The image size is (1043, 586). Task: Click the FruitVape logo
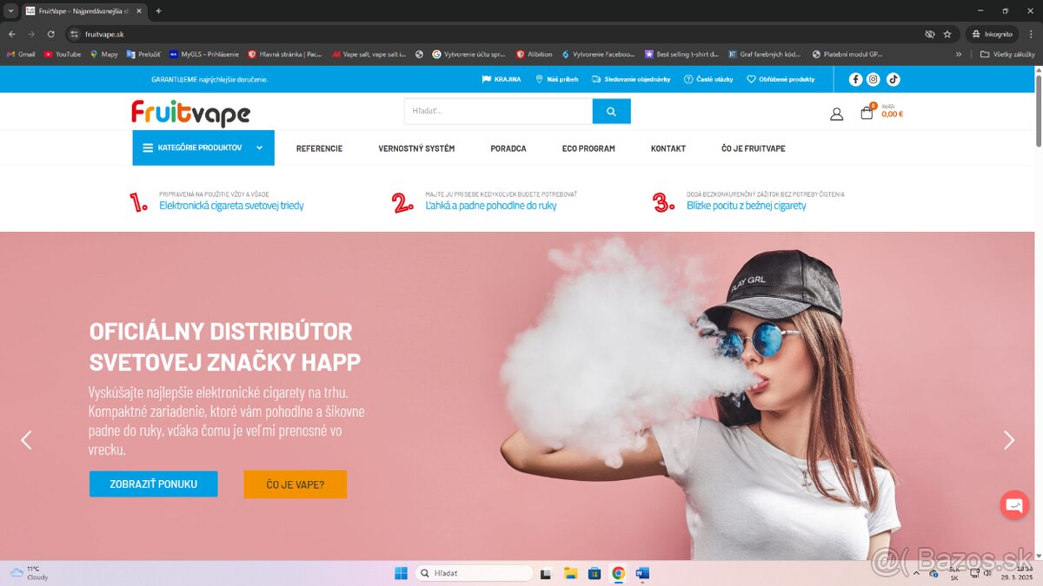coord(190,113)
